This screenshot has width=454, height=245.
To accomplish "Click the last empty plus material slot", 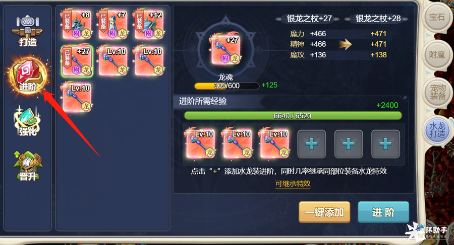I will [x=385, y=144].
